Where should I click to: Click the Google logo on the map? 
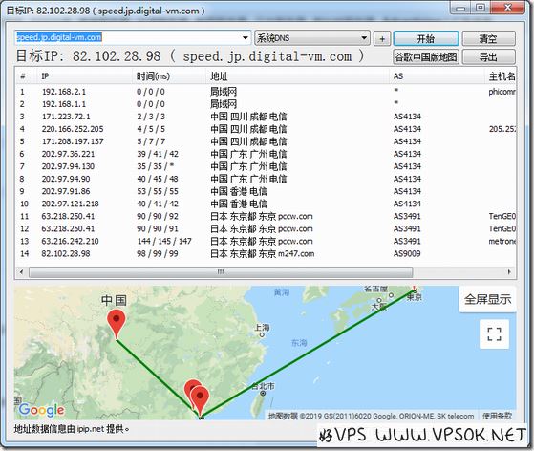(x=41, y=410)
